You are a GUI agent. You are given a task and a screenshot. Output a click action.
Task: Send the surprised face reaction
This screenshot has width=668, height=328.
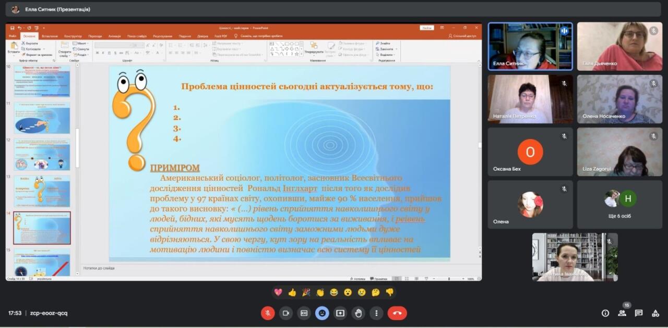pos(348,293)
